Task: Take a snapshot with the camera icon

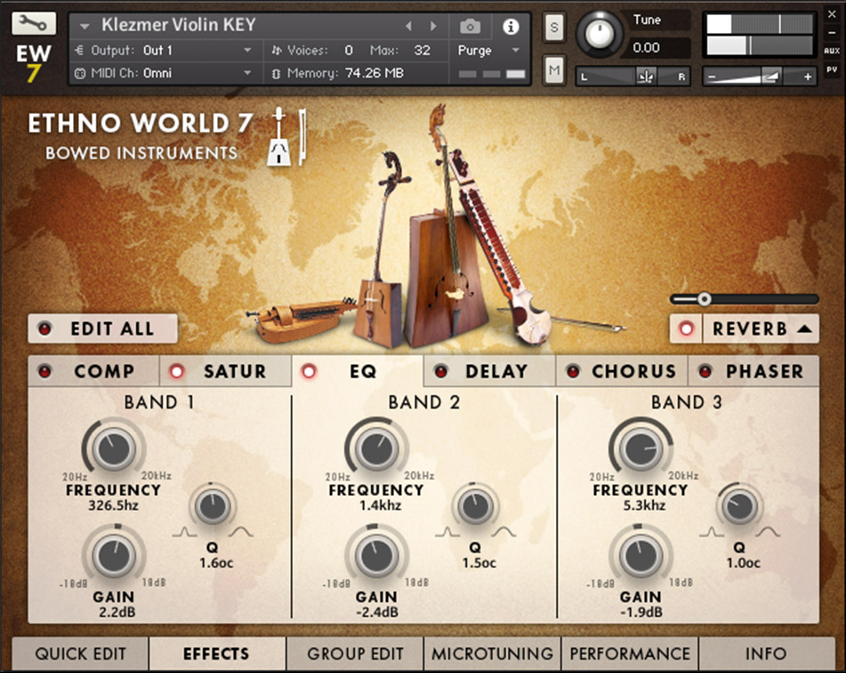Action: (x=470, y=26)
